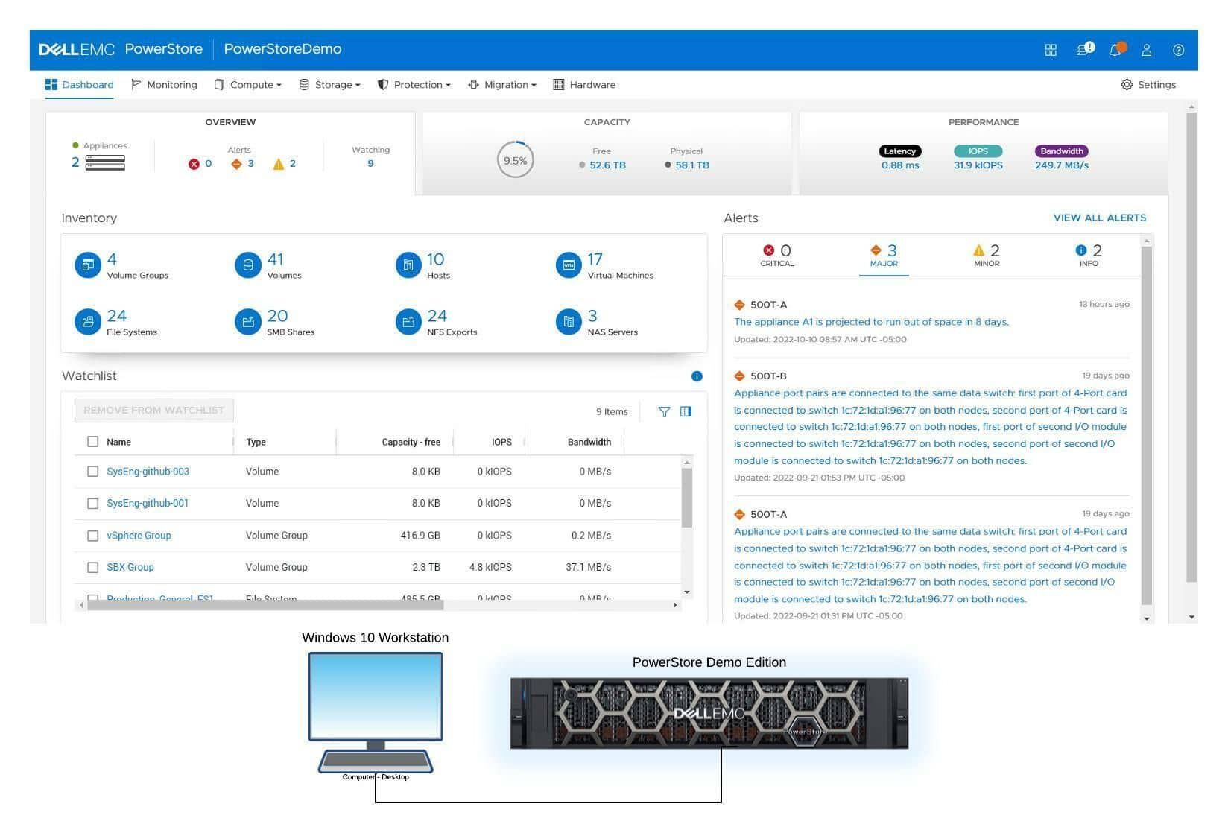Click REMOVE FROM WATCHLIST button

[153, 411]
